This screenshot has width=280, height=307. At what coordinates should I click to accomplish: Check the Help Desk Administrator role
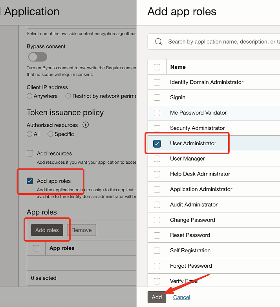[x=157, y=174]
